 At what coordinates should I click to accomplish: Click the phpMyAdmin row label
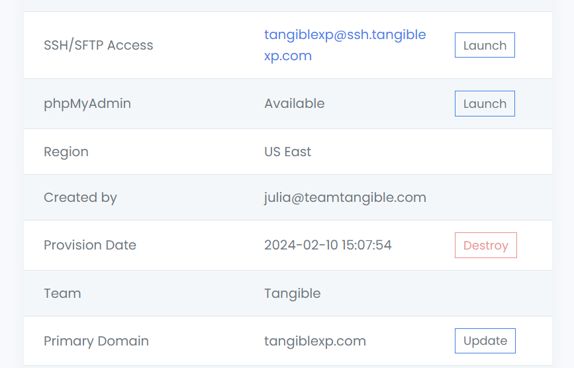pyautogui.click(x=87, y=104)
